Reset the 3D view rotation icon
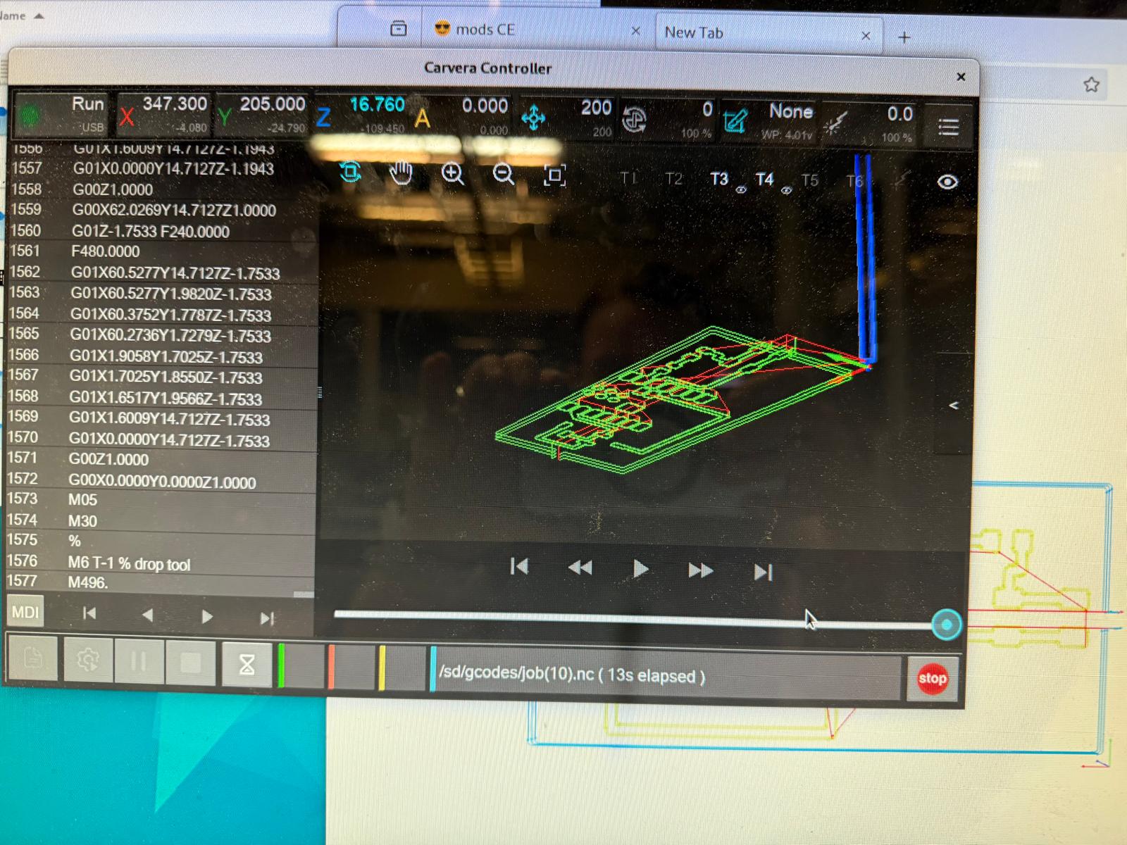The image size is (1127, 845). [350, 172]
